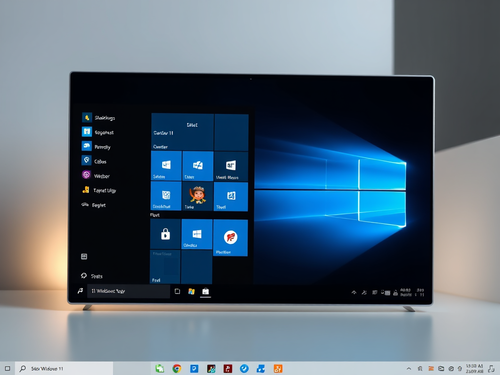Open the dark red app right of the multicolor icon

click(x=228, y=369)
